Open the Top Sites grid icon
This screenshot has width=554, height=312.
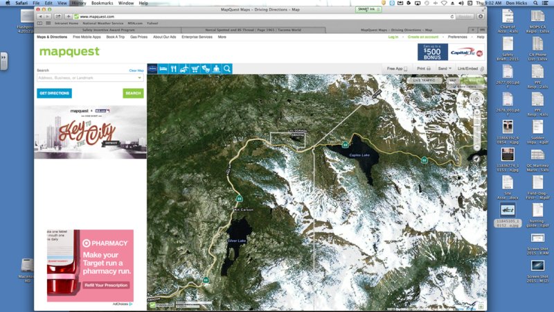point(48,24)
